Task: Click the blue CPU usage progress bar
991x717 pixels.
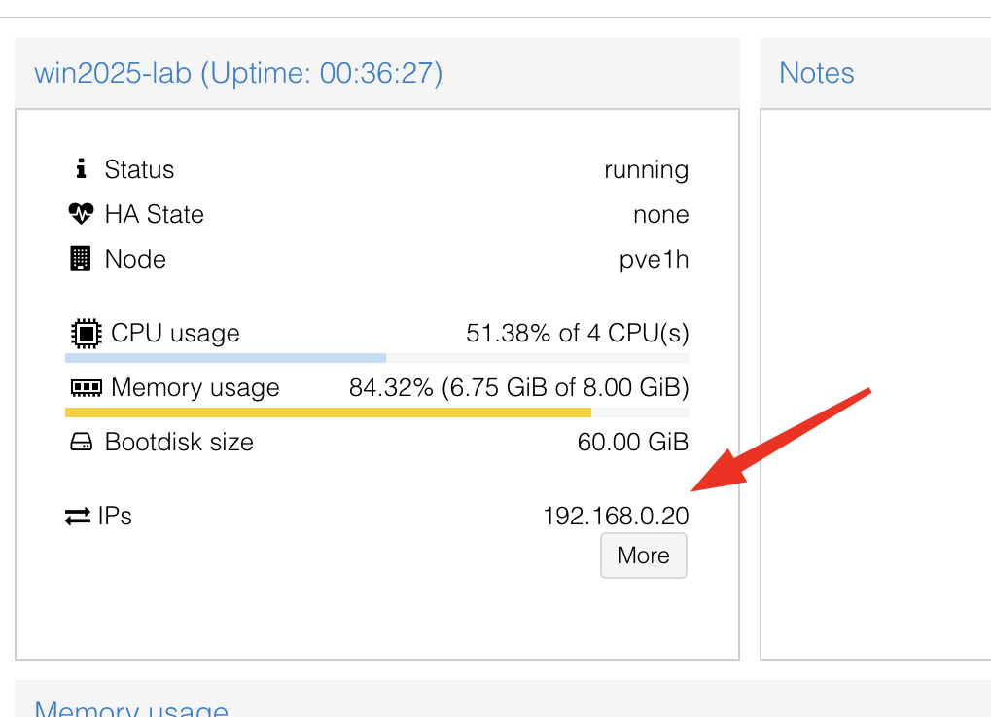Action: pyautogui.click(x=226, y=358)
